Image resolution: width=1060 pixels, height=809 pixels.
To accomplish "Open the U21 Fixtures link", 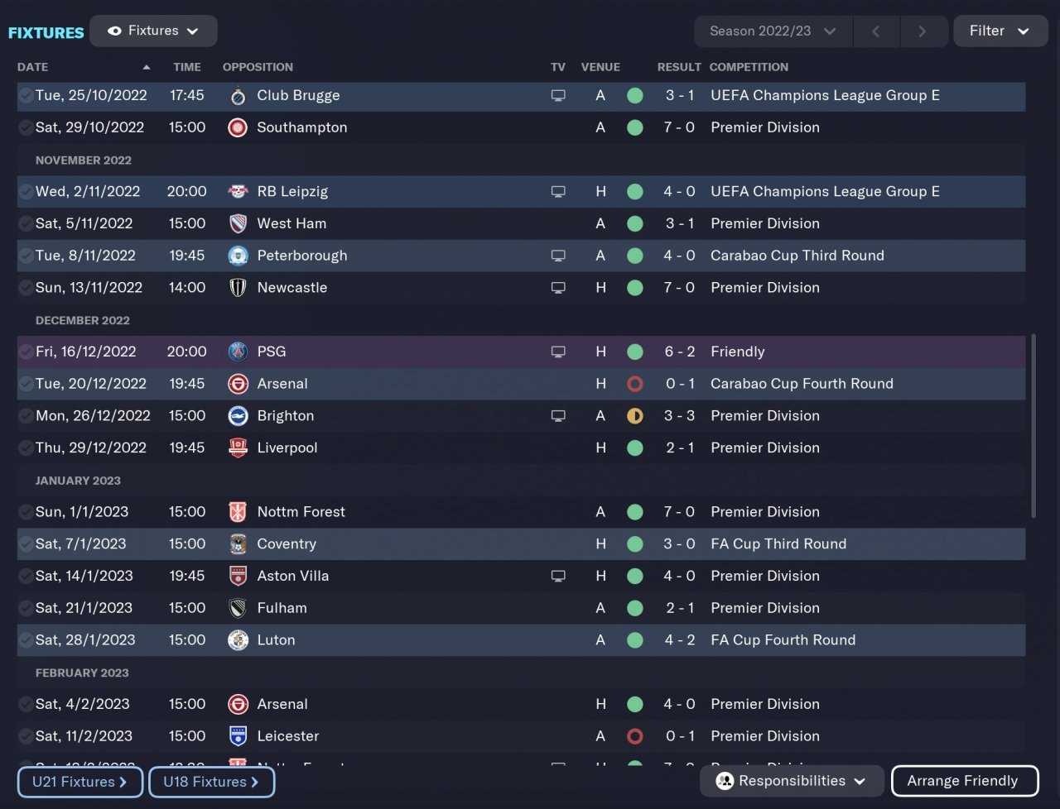I will (x=80, y=782).
